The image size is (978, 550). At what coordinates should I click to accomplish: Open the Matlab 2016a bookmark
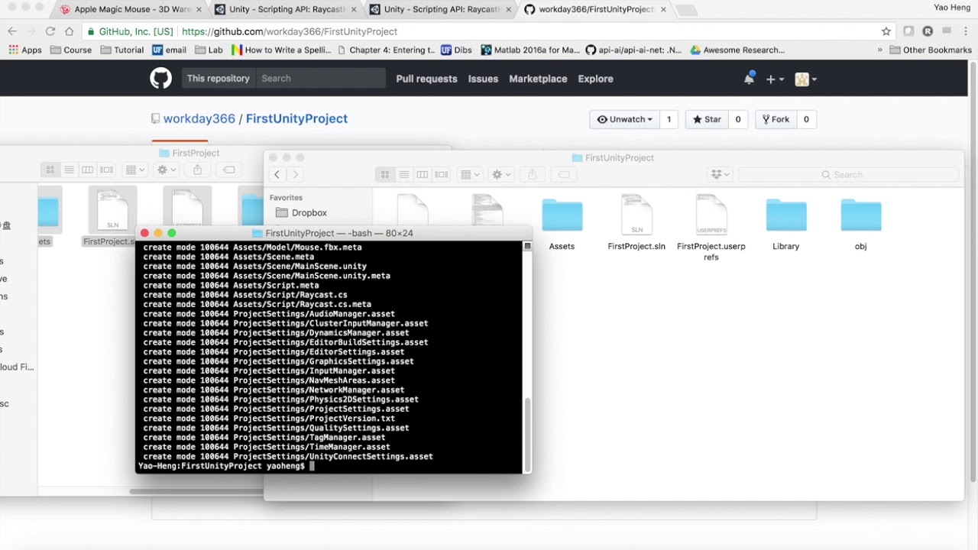(530, 50)
